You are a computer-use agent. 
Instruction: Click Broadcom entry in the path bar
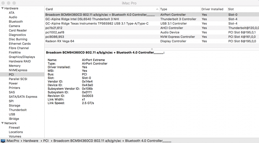(x=112, y=141)
